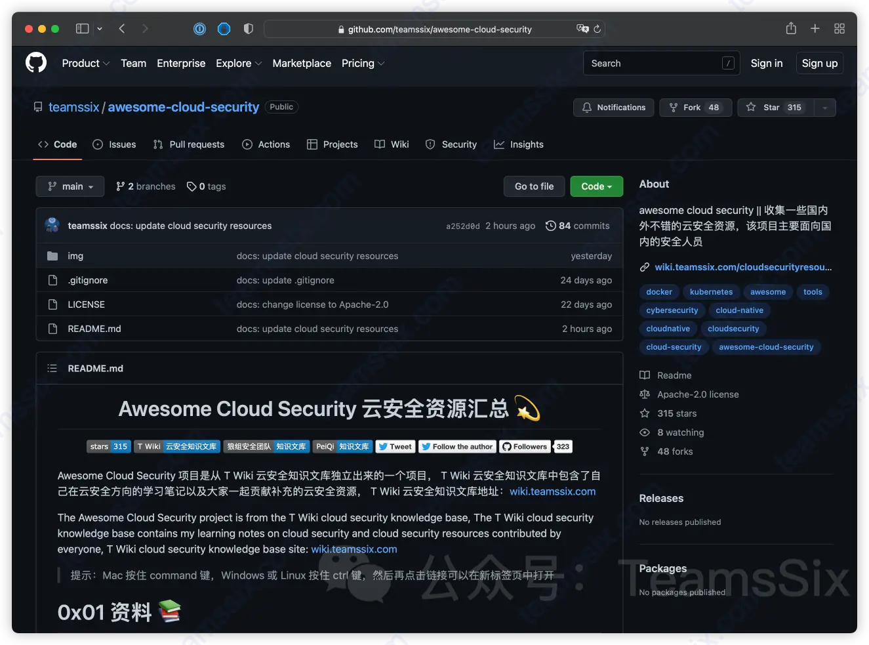Open the green Code dropdown
Image resolution: width=869 pixels, height=645 pixels.
(x=596, y=186)
